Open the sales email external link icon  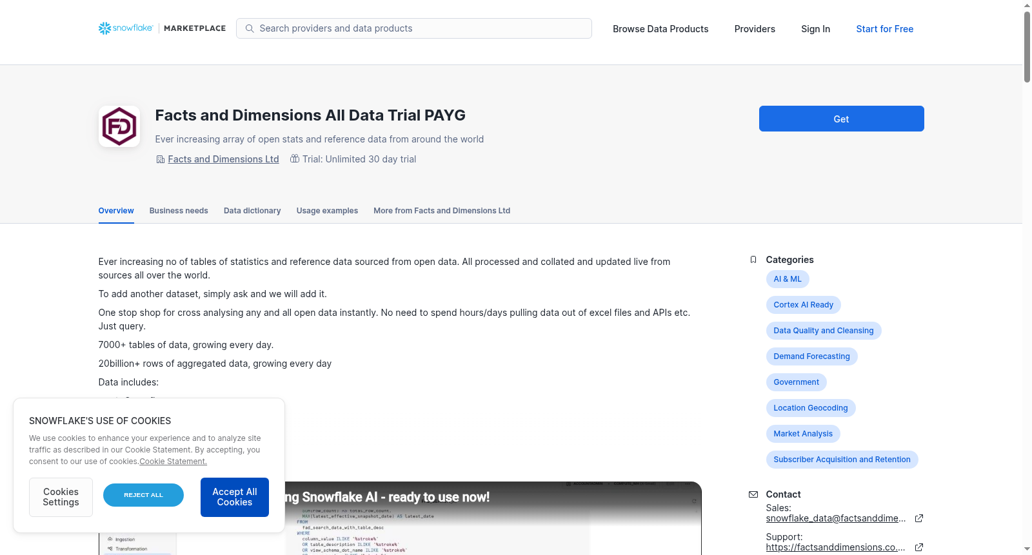coord(919,518)
